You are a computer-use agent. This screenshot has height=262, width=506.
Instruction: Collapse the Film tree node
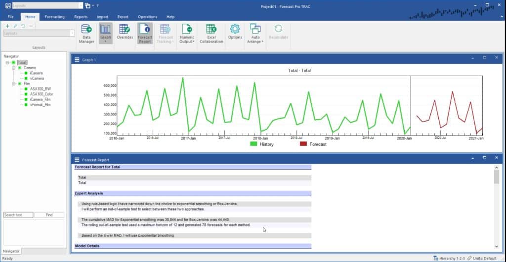point(14,84)
